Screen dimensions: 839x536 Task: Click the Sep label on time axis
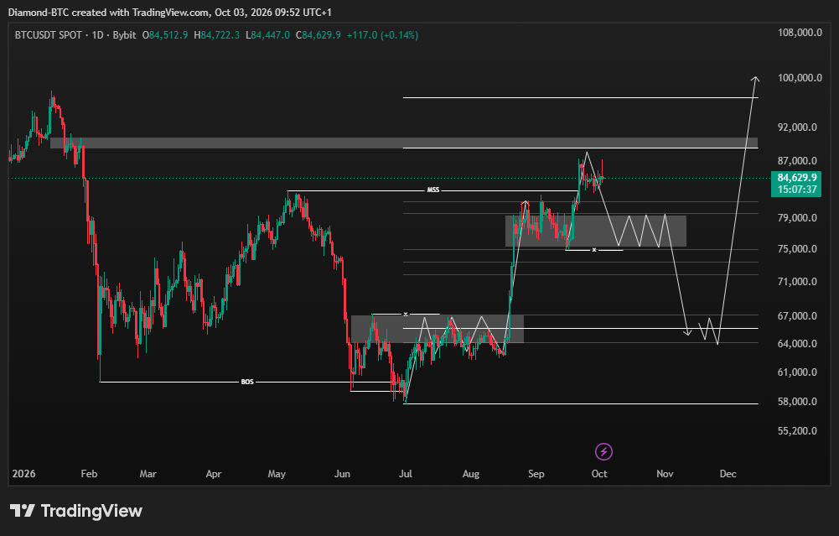click(536, 474)
